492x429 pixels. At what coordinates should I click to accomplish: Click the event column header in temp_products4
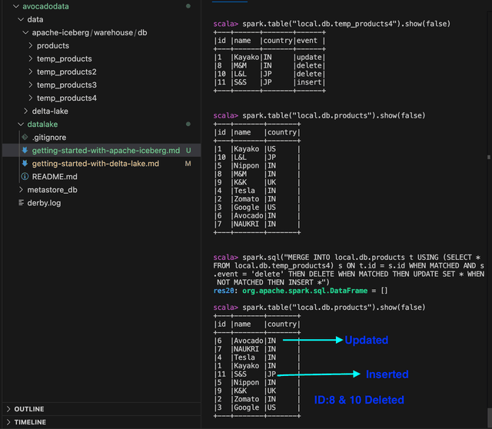point(307,41)
